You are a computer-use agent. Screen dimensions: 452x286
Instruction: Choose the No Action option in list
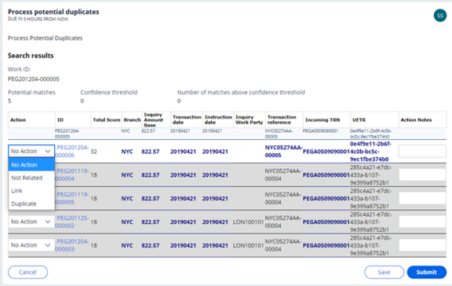(31, 165)
